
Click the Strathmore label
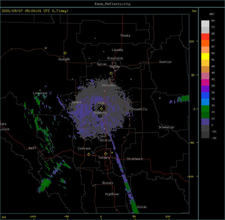135,159
